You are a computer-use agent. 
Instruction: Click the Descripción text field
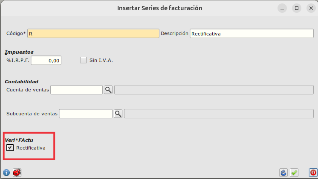(252, 33)
